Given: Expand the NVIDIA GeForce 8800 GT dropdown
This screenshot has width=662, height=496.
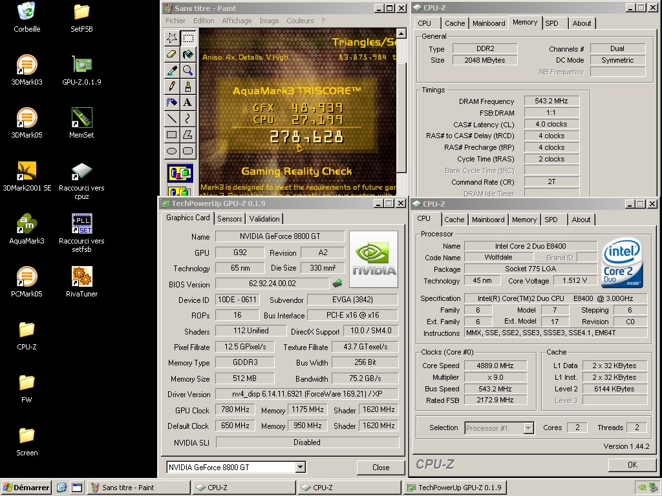Looking at the screenshot, I should coord(300,468).
